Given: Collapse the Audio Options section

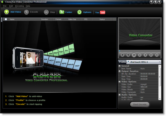Looking at the screenshot, I should tap(120, 95).
